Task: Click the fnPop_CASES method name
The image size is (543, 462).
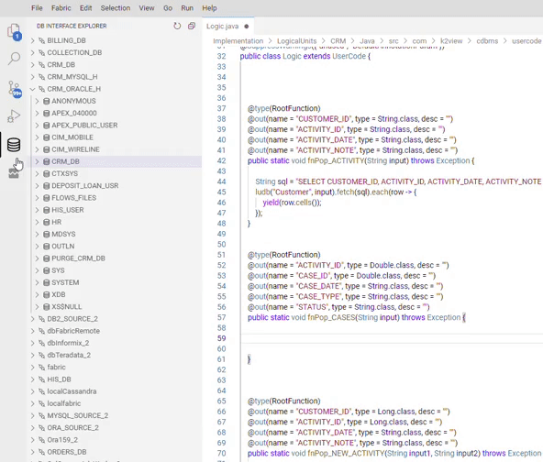Action: click(331, 318)
